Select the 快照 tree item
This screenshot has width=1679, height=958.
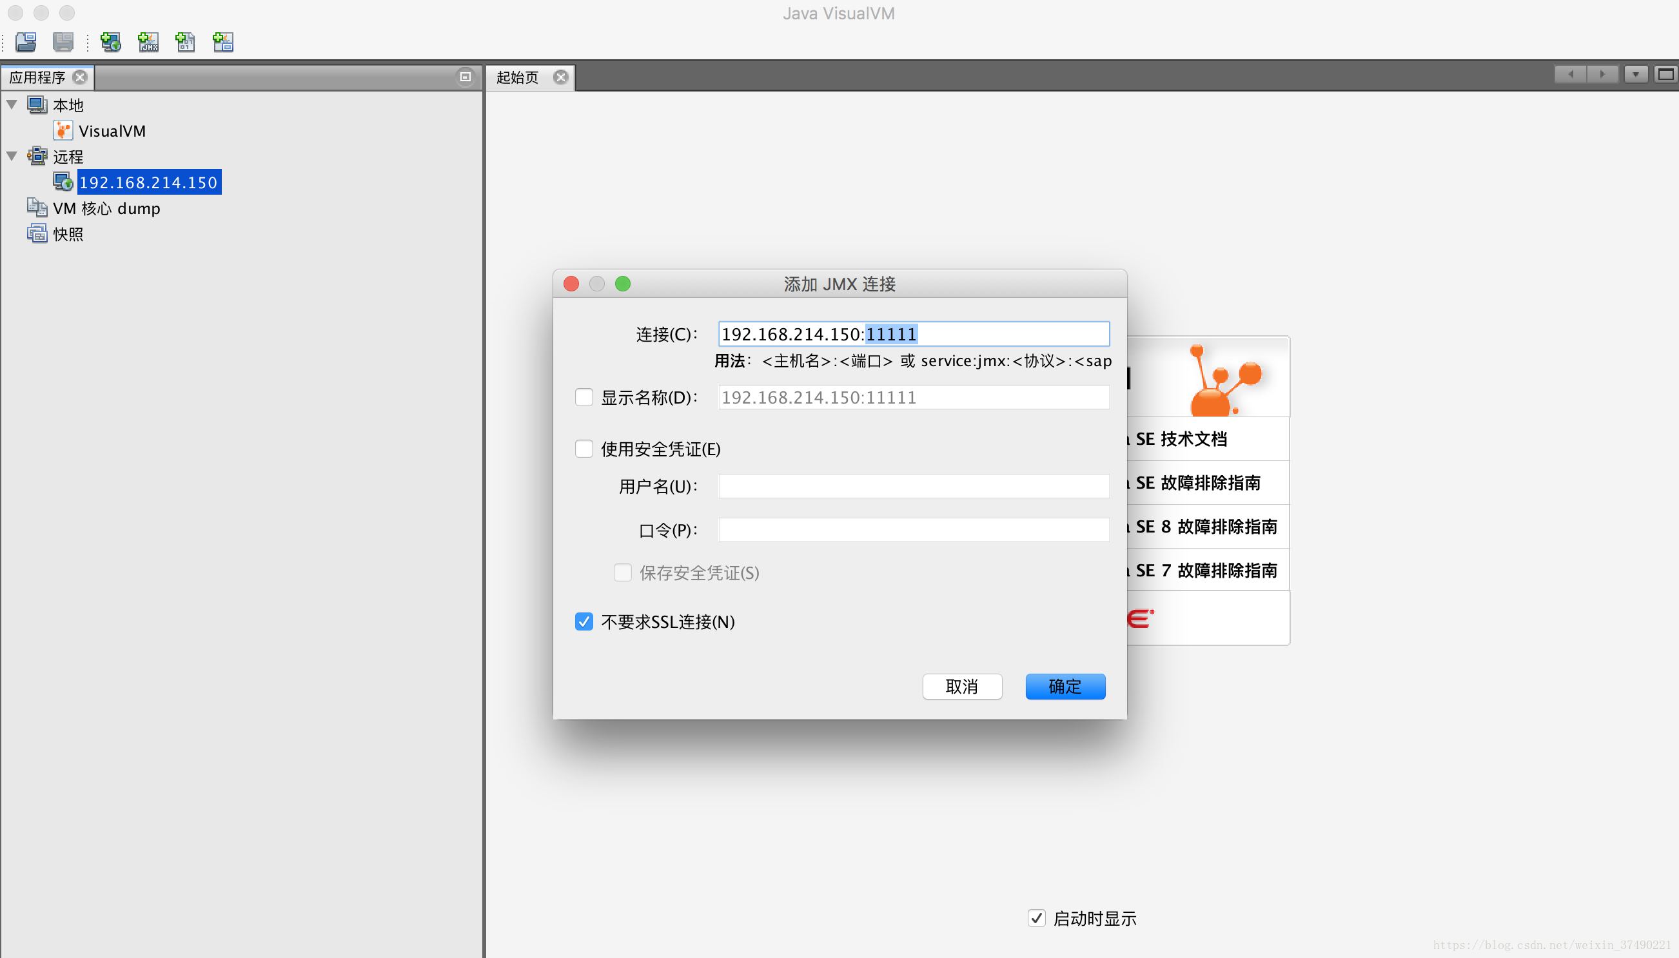click(68, 234)
